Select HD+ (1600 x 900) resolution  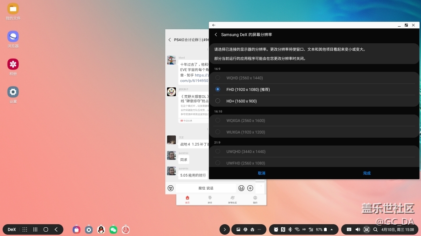click(218, 101)
